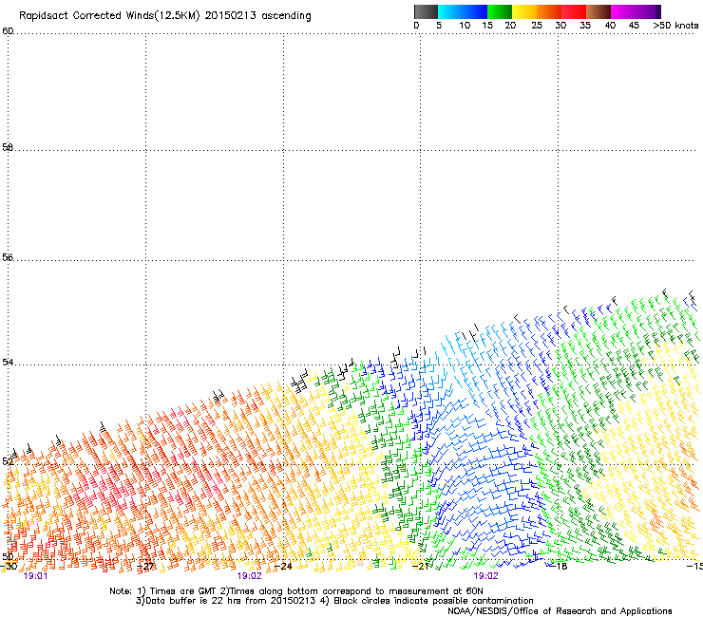Click the 'NOAA/NESDIS/Office of Research and Applications' credit

tap(560, 611)
